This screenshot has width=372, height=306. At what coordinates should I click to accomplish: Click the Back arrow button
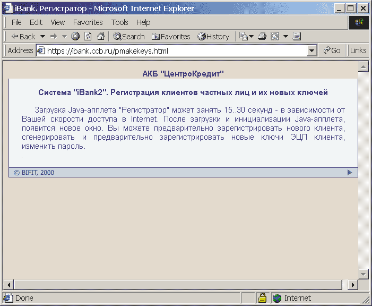click(x=23, y=37)
